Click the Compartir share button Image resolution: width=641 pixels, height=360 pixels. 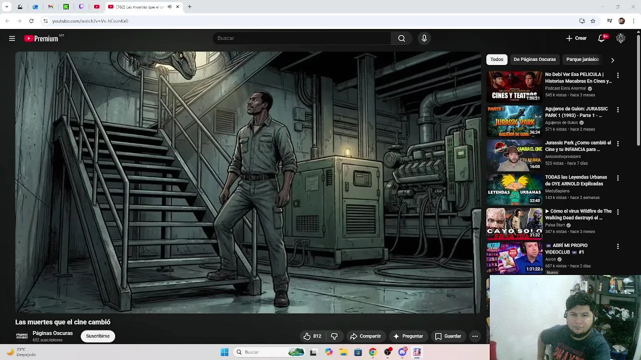point(366,336)
